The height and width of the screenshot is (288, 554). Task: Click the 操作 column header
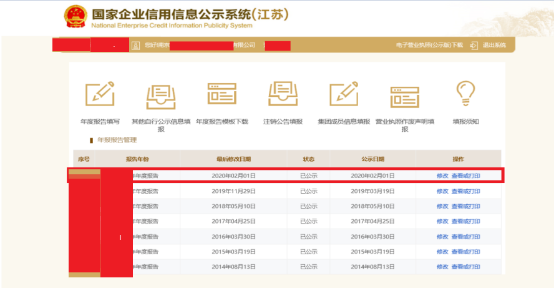coord(459,159)
